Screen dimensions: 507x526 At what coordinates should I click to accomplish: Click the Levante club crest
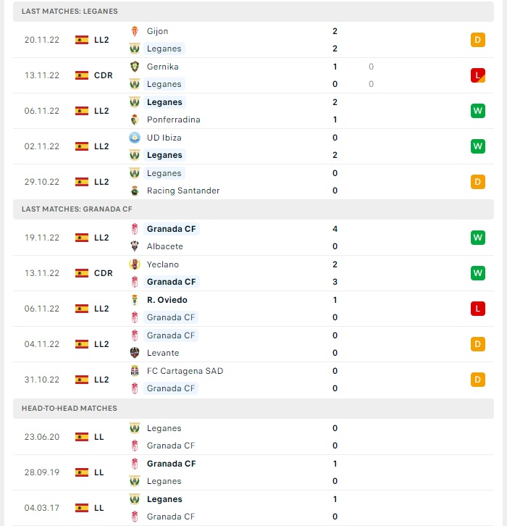tap(135, 354)
